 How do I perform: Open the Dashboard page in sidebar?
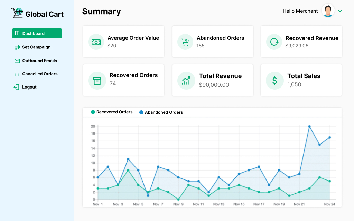tap(37, 34)
